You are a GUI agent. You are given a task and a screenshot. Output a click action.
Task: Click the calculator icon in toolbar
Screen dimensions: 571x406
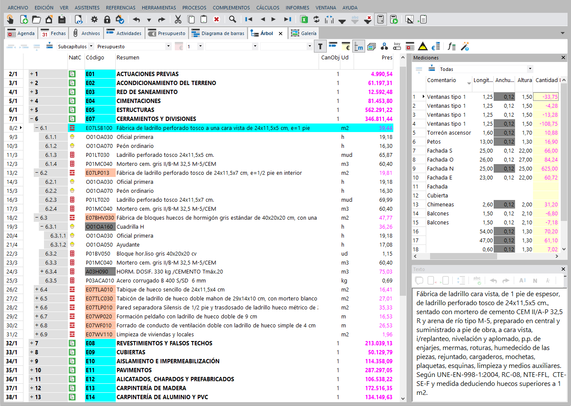380,19
